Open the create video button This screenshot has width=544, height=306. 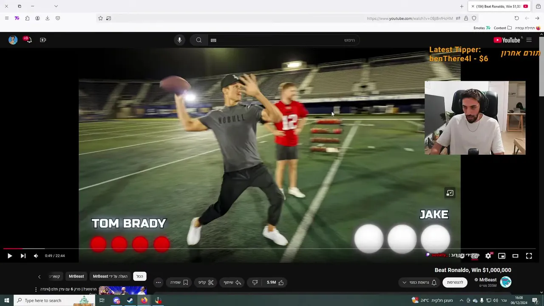click(x=43, y=40)
